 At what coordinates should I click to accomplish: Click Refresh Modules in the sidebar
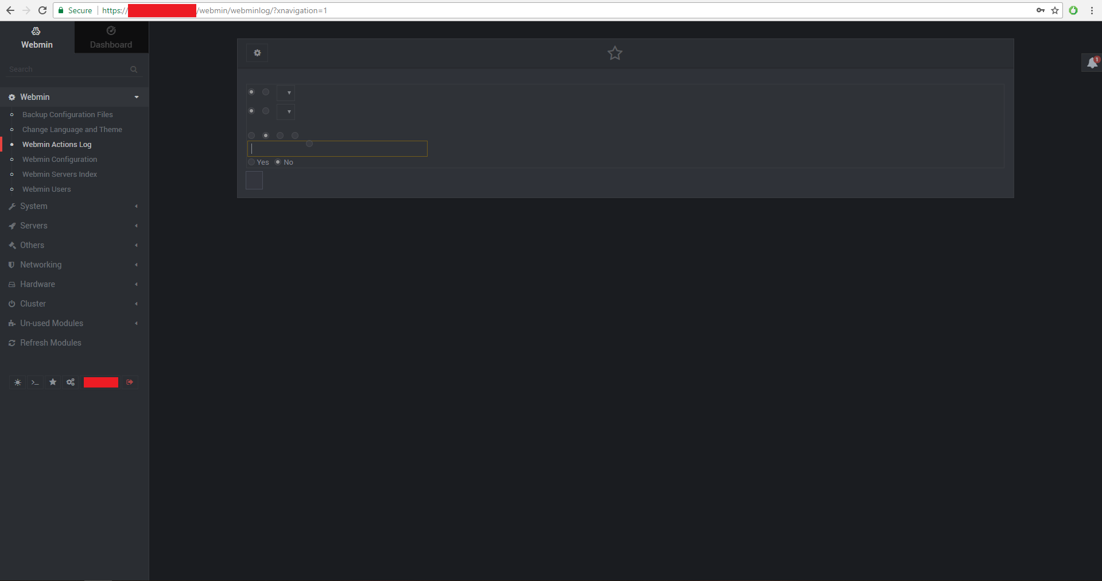coord(51,343)
